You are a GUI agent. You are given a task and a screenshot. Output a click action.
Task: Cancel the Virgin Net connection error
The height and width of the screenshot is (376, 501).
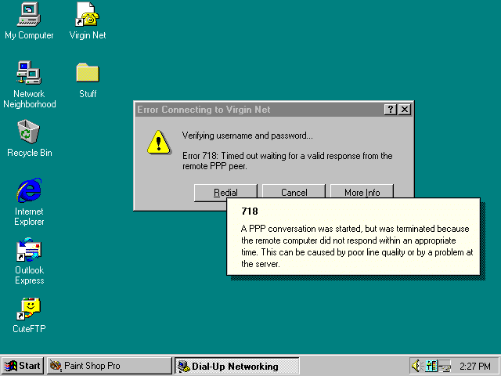(x=294, y=193)
